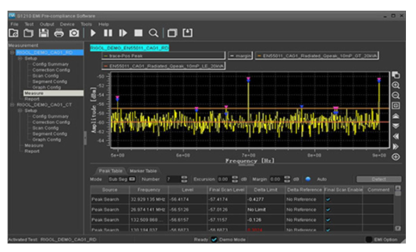Open Scan Config under RIGOL_DEMO_CA01_CT
The height and width of the screenshot is (252, 416).
pos(45,128)
